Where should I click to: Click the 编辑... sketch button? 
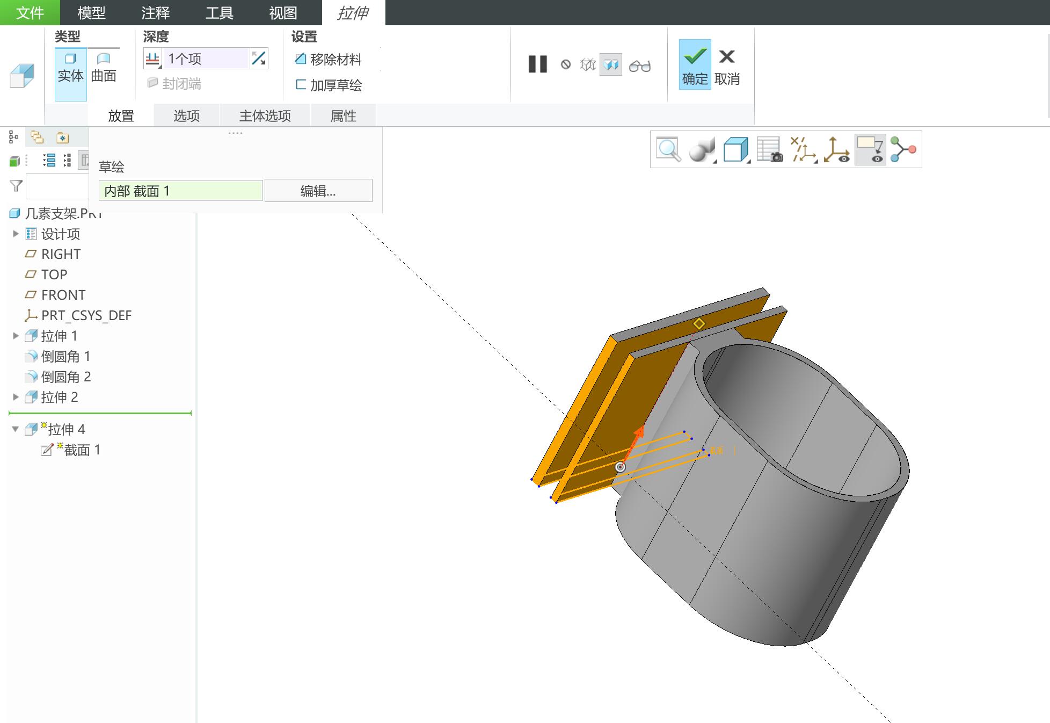(x=318, y=191)
